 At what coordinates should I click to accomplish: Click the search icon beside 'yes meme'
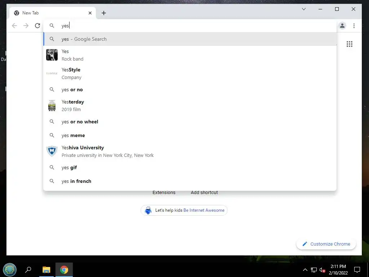[x=52, y=135]
